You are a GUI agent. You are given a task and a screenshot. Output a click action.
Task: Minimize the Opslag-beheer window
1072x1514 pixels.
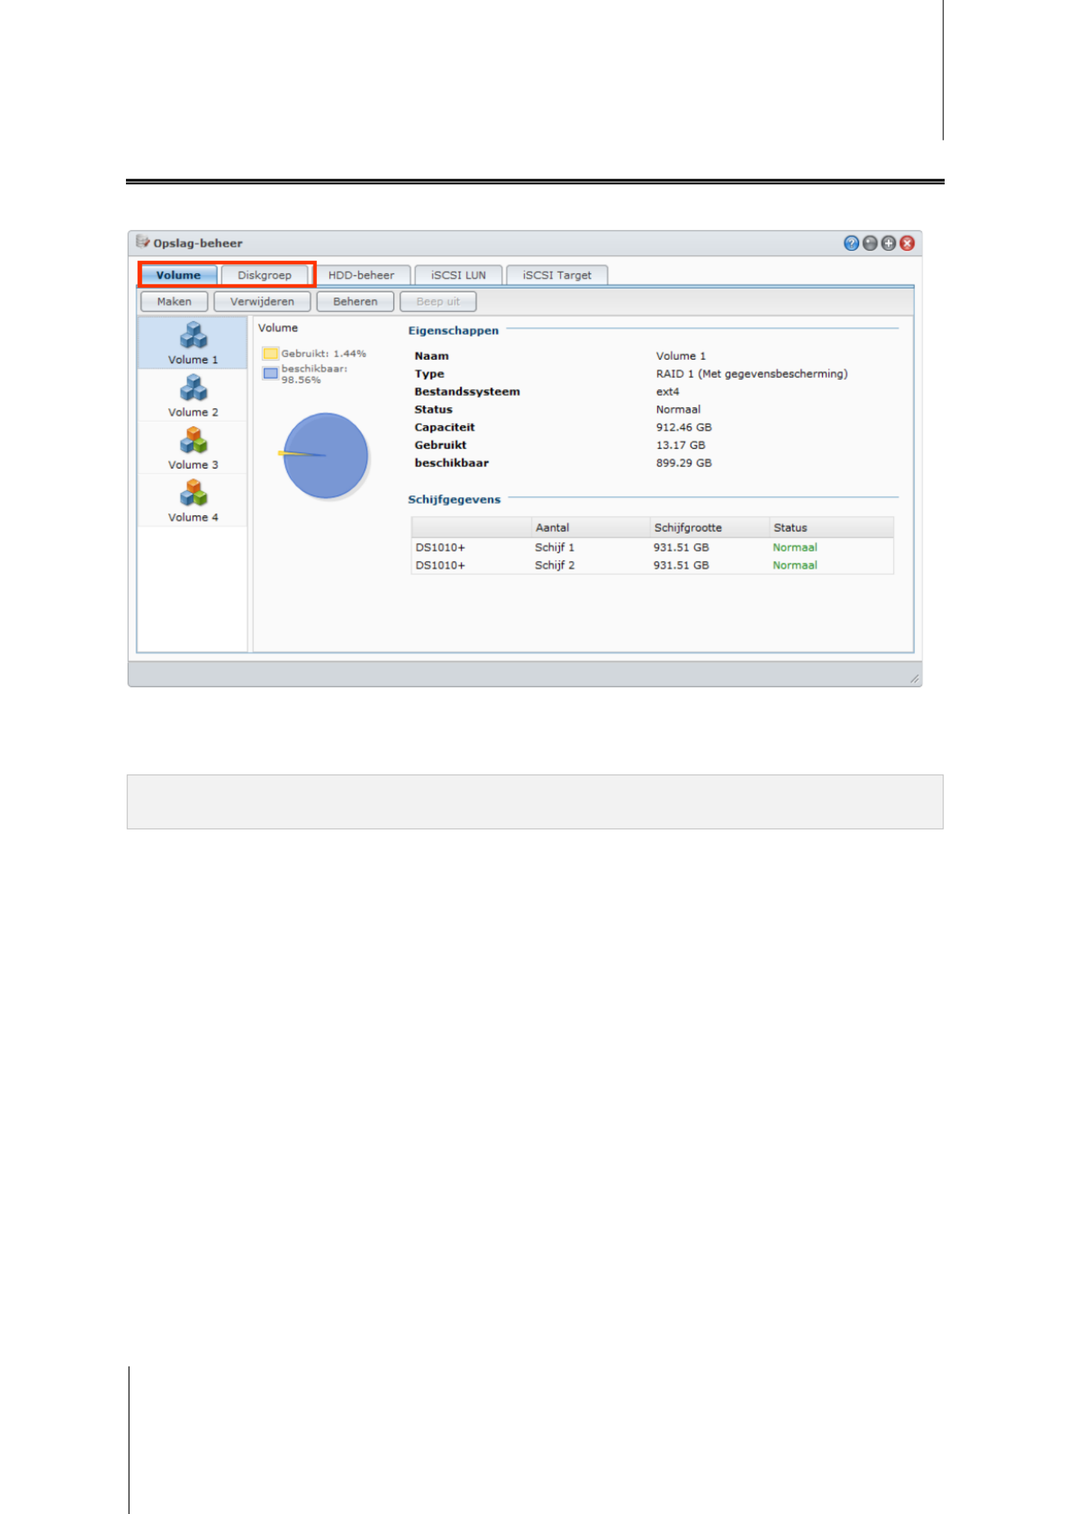point(869,243)
